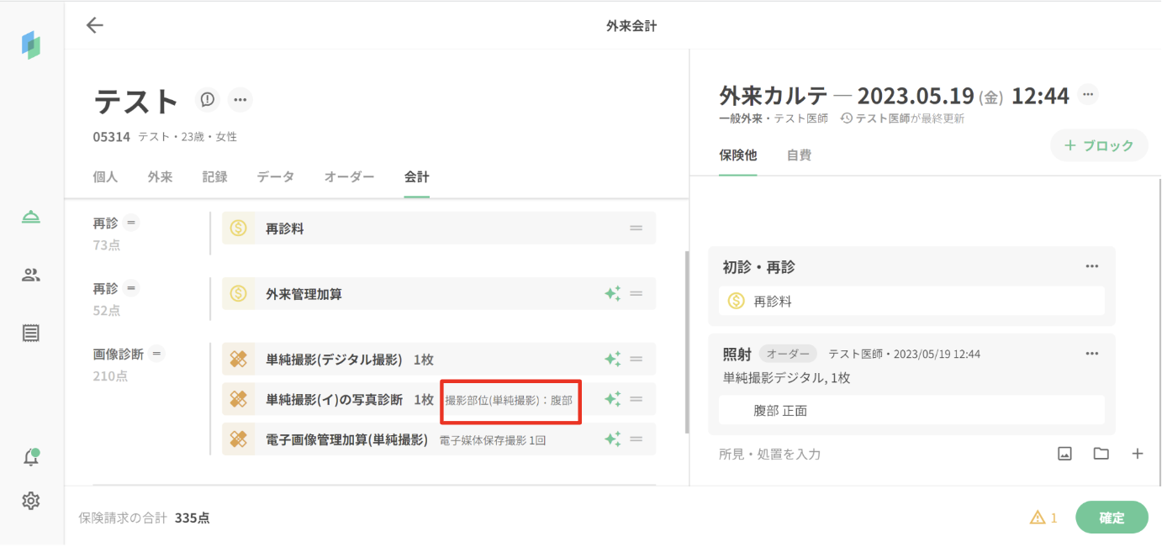Screen dimensions: 1167x552
Task: Switch to the オーダー tab
Action: pos(349,177)
